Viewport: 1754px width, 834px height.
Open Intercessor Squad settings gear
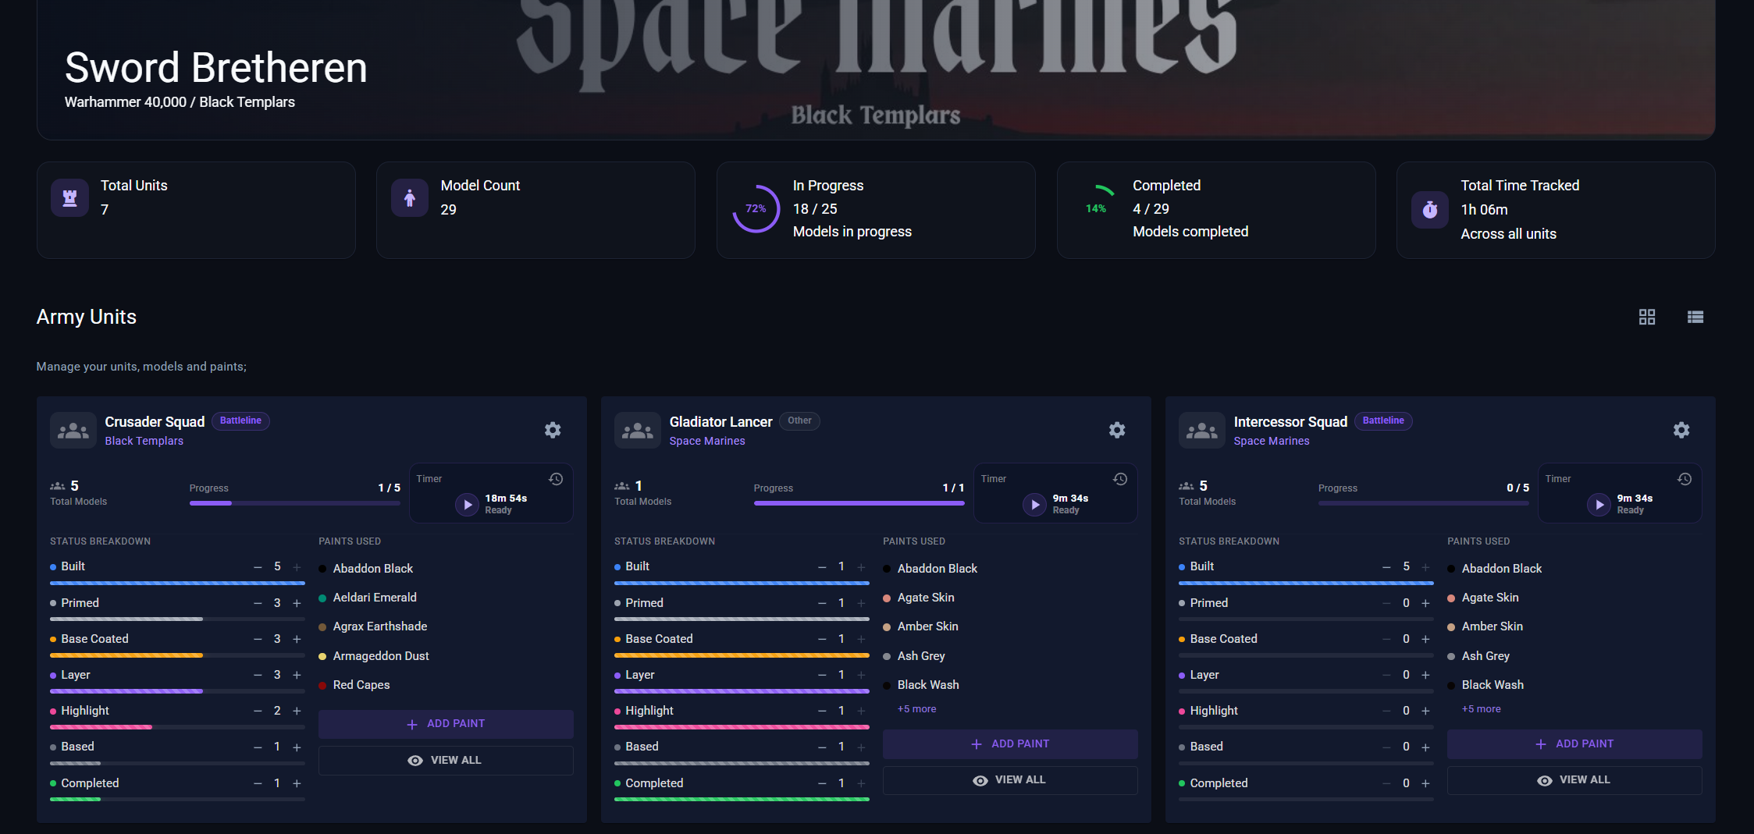click(x=1681, y=430)
